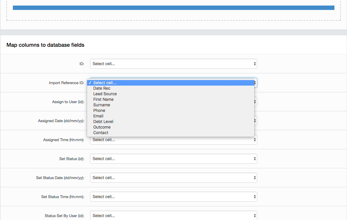Choose 'Outcome' in the dropdown list
The width and height of the screenshot is (347, 220).
[x=102, y=127]
